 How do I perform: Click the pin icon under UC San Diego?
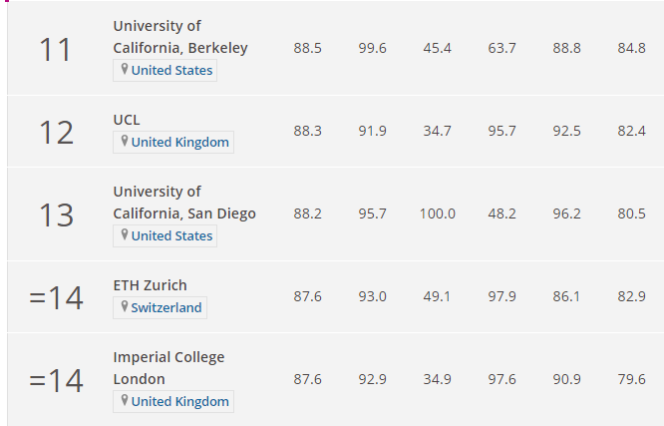click(x=125, y=235)
